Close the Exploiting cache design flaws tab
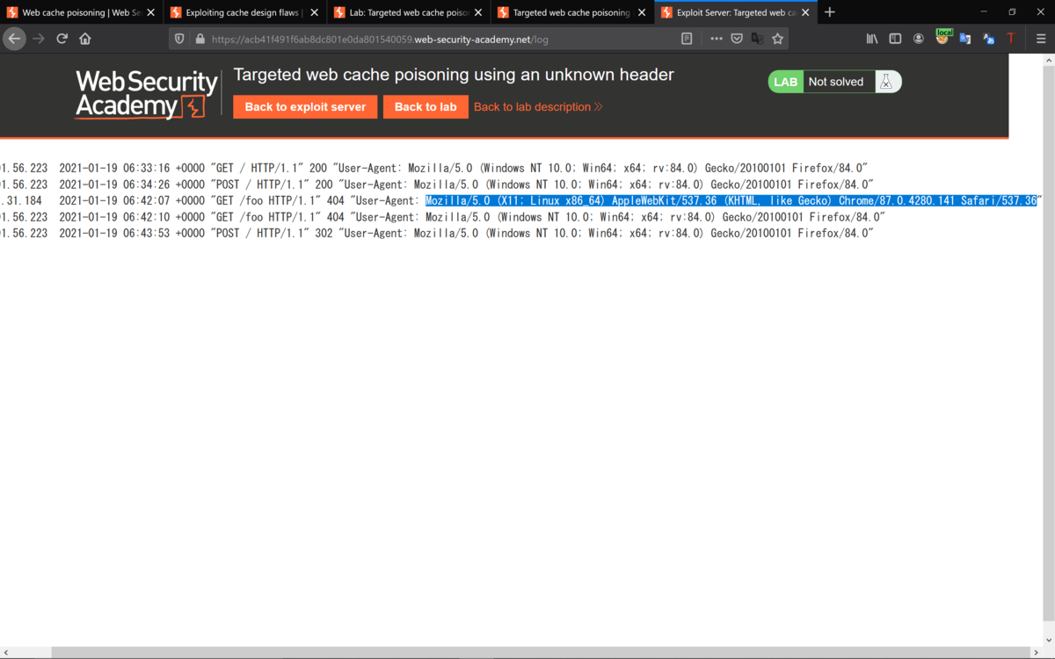This screenshot has height=659, width=1055. [x=315, y=12]
